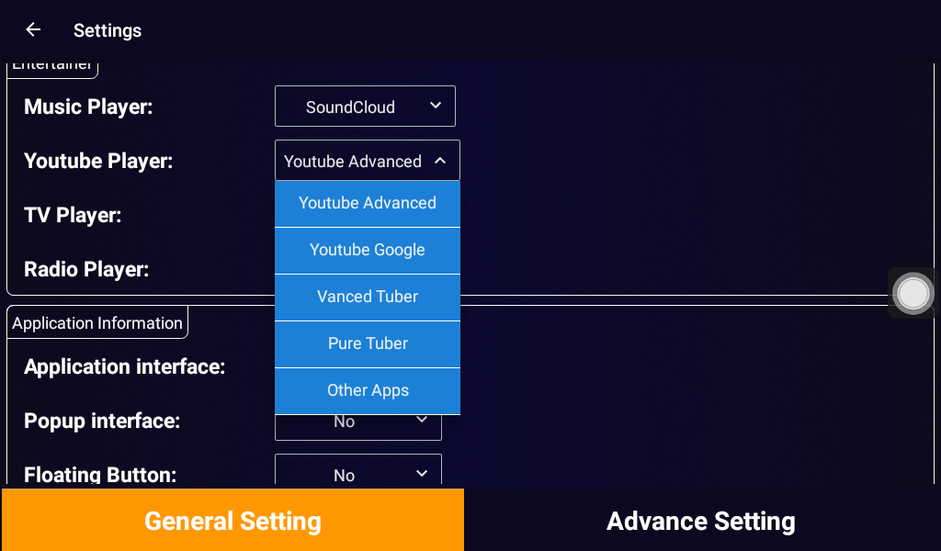Click the Settings title text
The height and width of the screenshot is (551, 941).
[x=108, y=30]
